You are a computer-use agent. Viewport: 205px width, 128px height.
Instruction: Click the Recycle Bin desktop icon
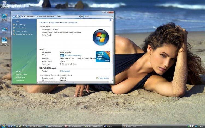[4, 4]
